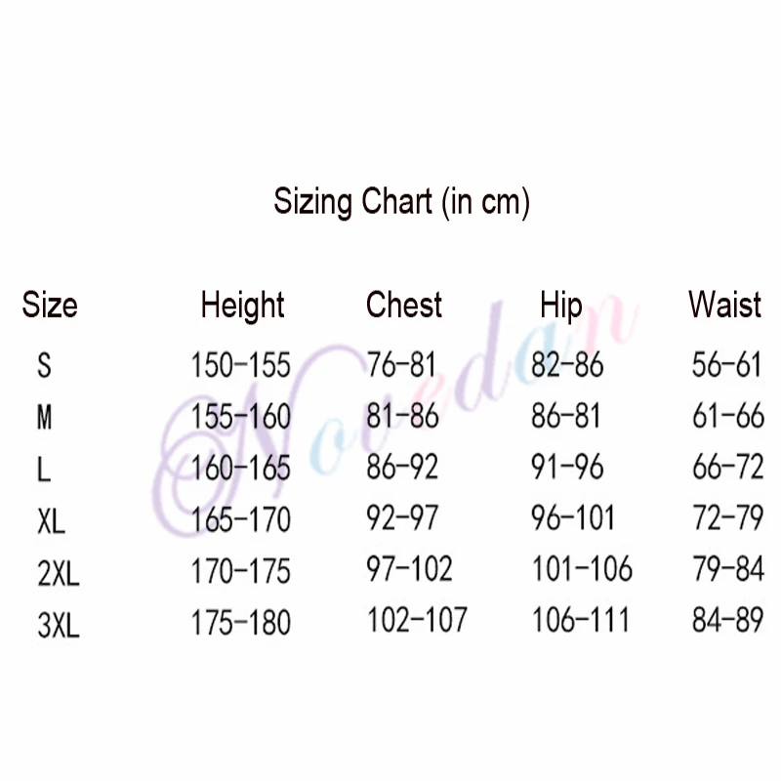Click the Height column header
Screen dimensions: 781x781
point(242,305)
